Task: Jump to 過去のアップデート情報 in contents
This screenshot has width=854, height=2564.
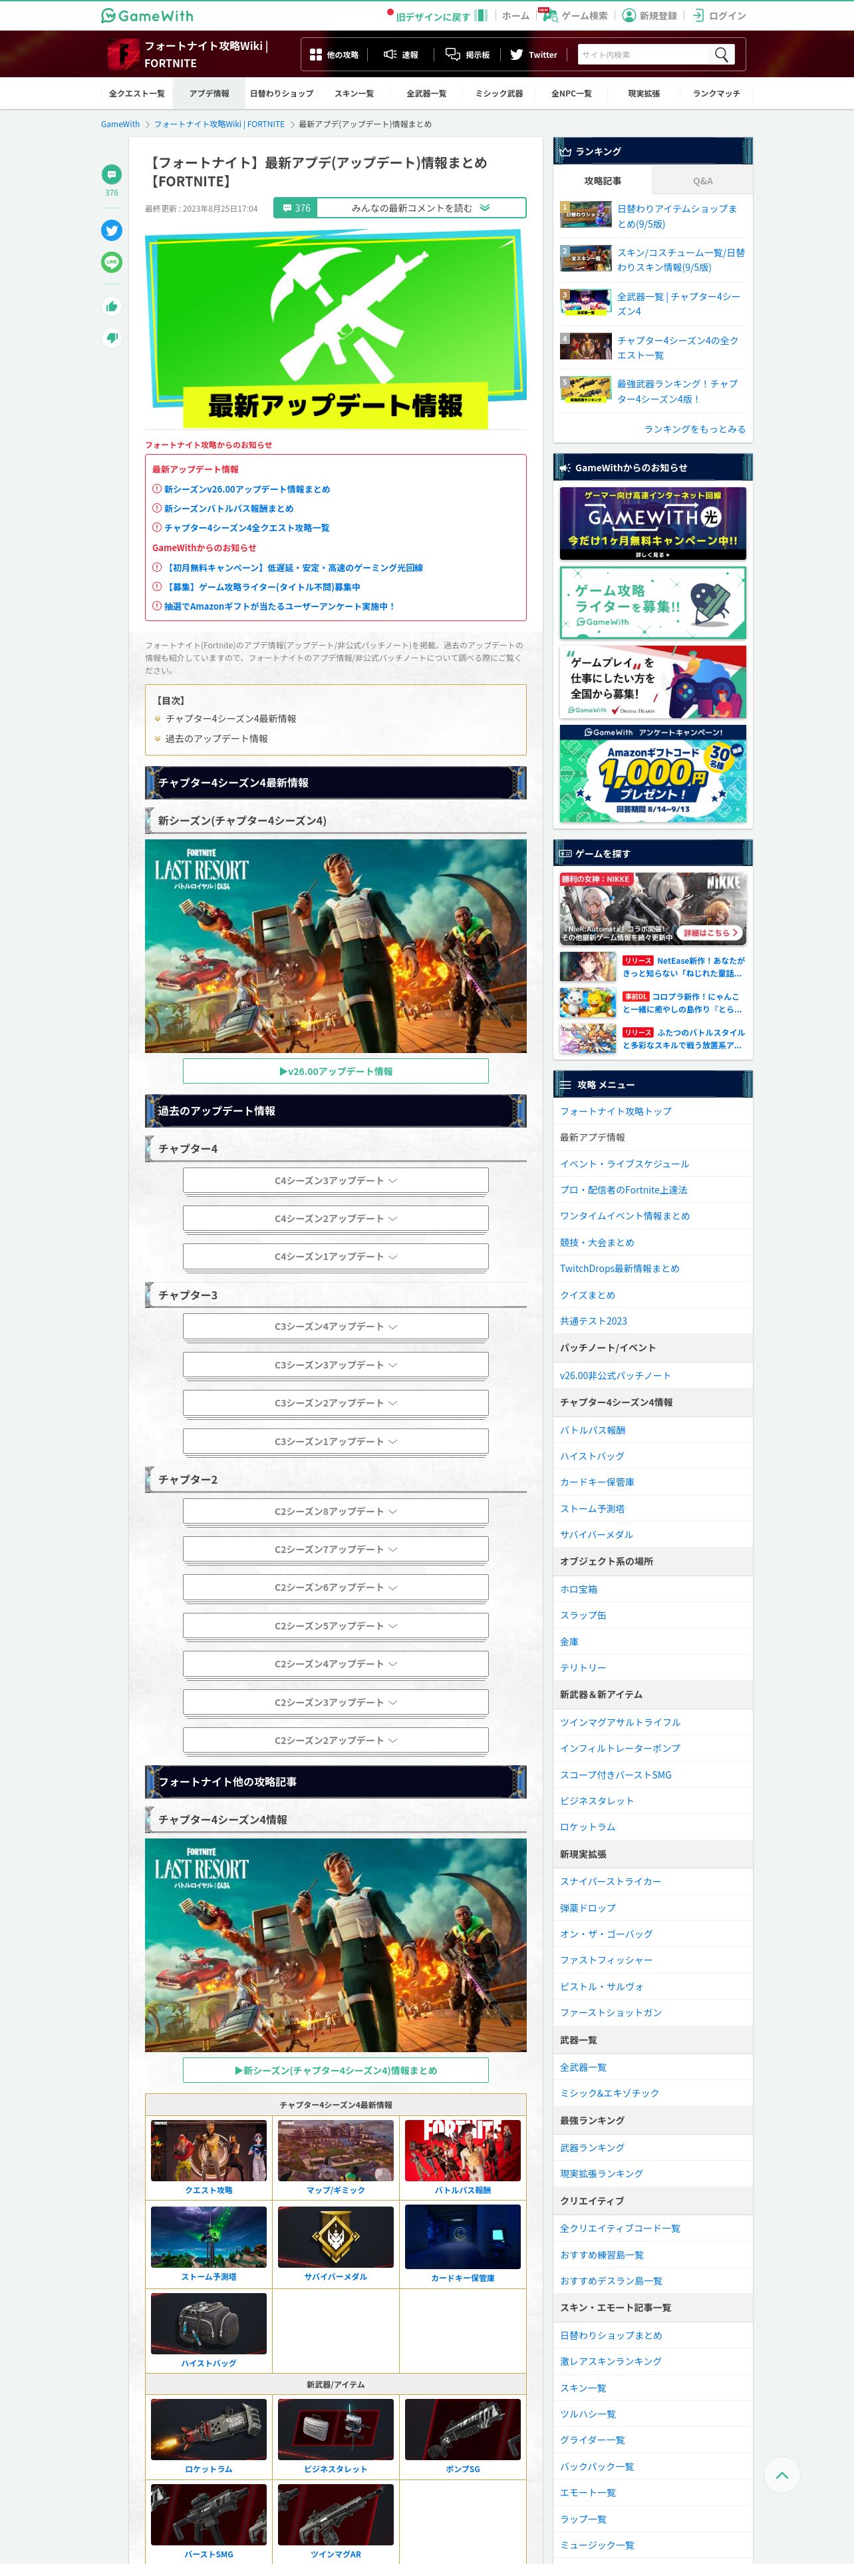Action: coord(217,739)
